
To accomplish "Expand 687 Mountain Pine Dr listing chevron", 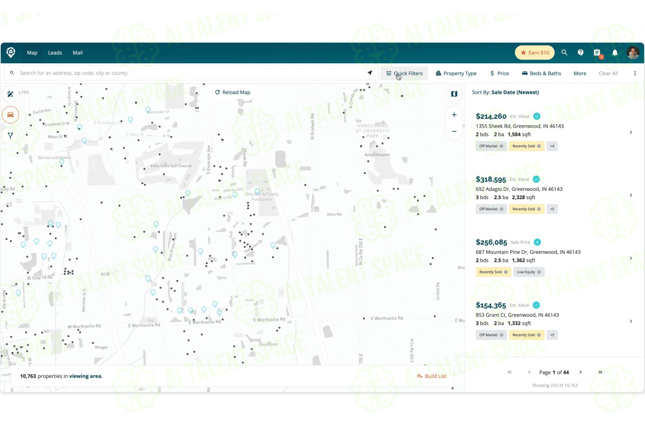I will (x=631, y=258).
